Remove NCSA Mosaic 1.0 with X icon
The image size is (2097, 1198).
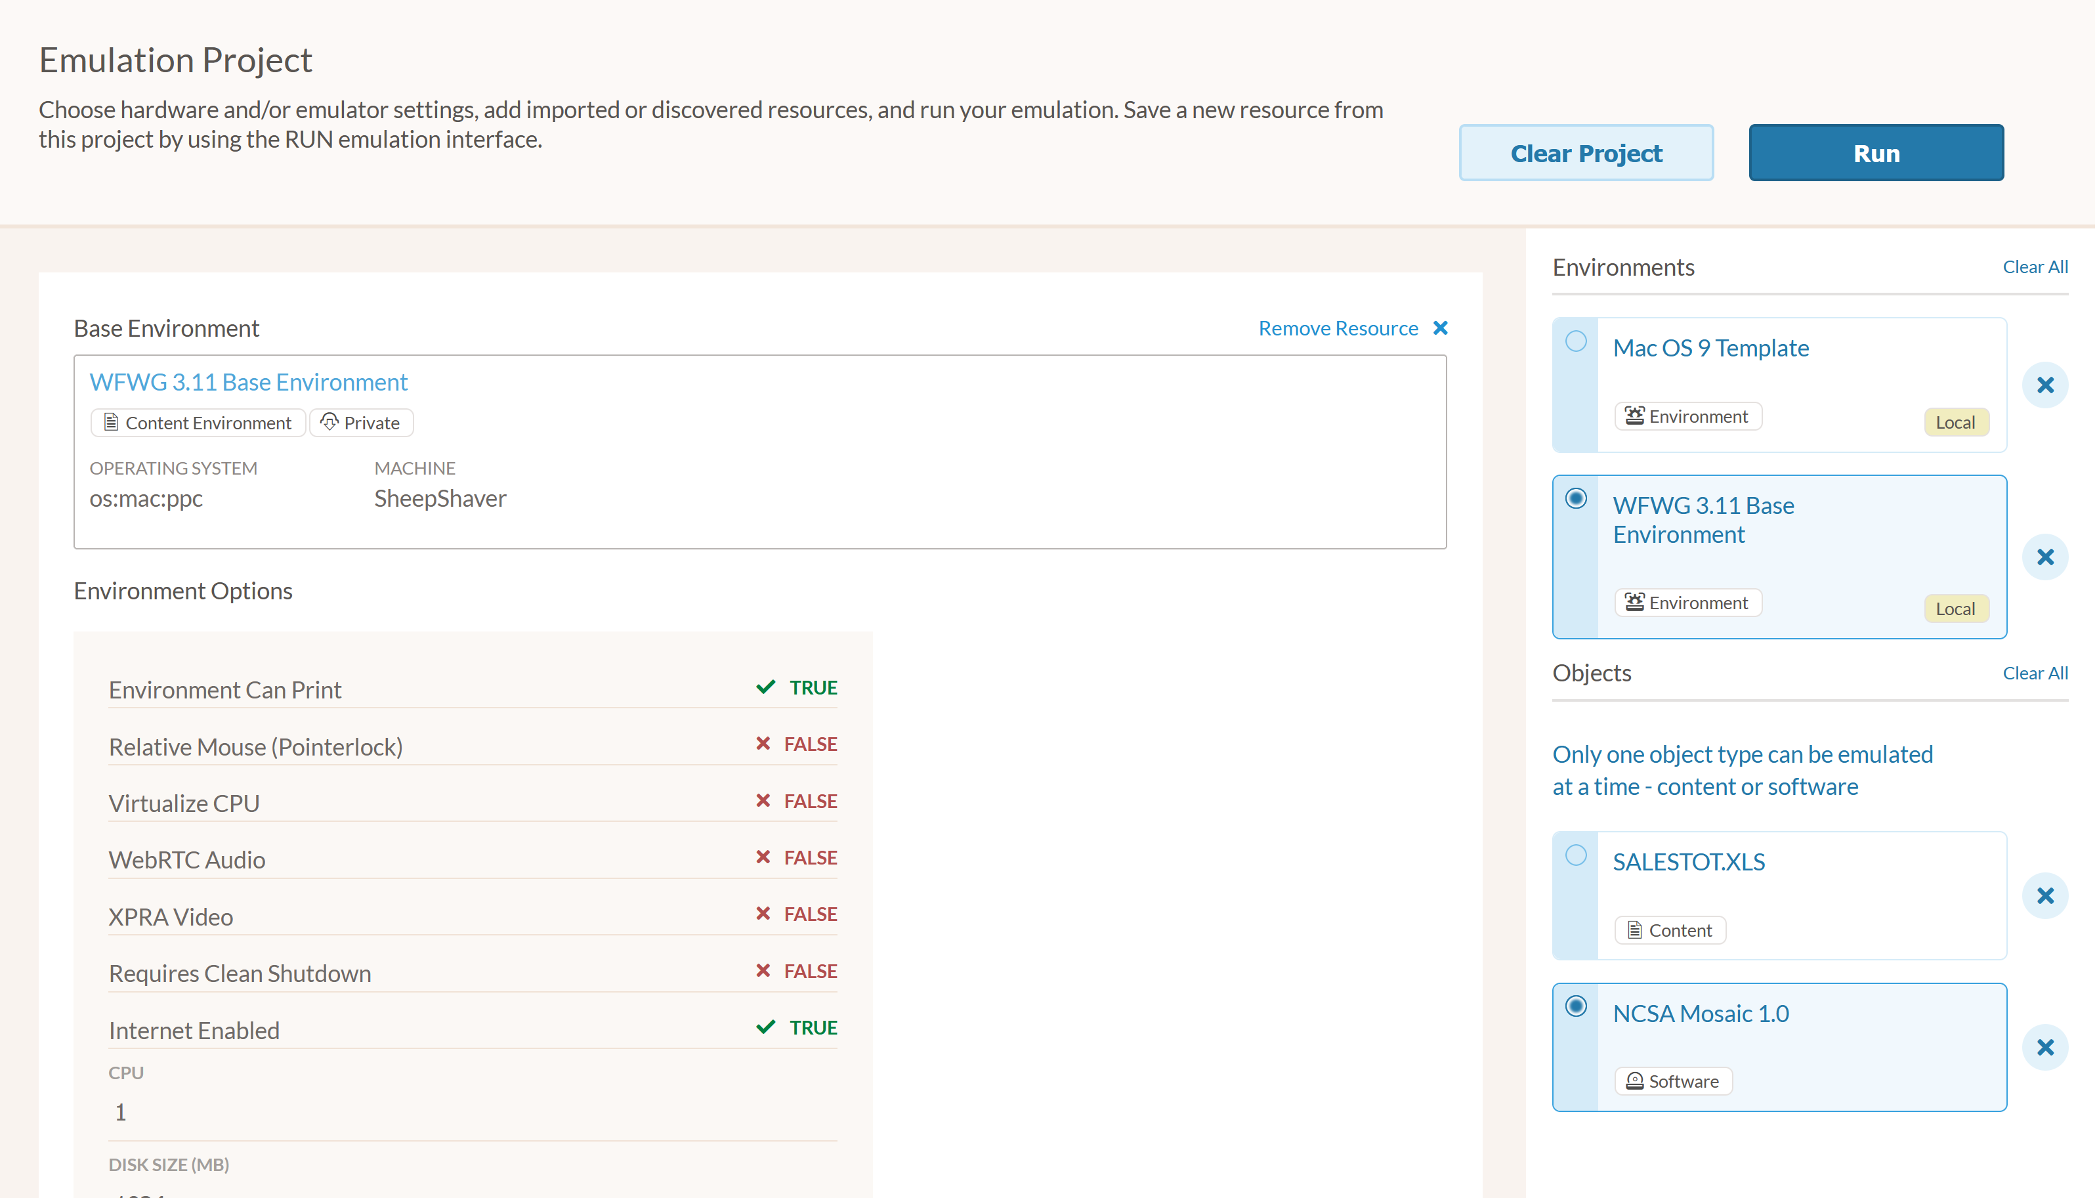2044,1046
